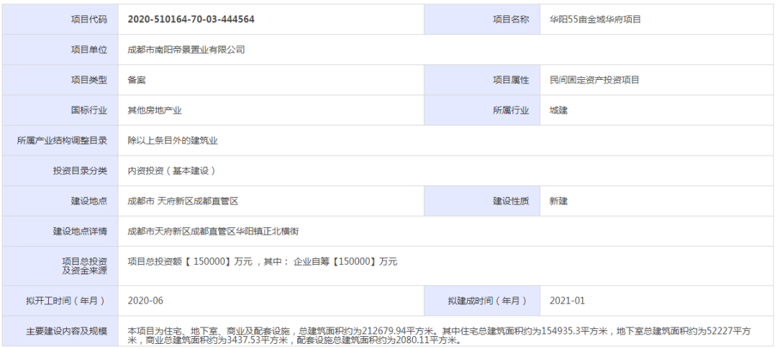This screenshot has width=777, height=349.
Task: Click the 民间固定资产投资项目 attribute value
Action: [594, 80]
